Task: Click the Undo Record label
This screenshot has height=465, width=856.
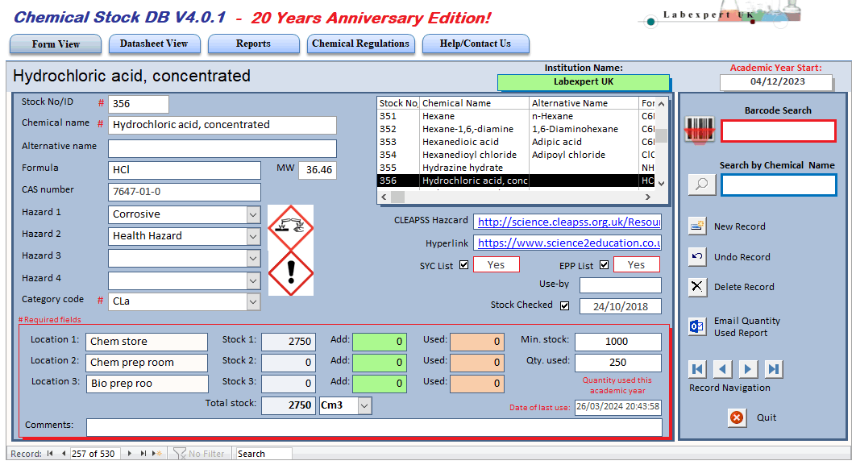Action: (x=742, y=257)
